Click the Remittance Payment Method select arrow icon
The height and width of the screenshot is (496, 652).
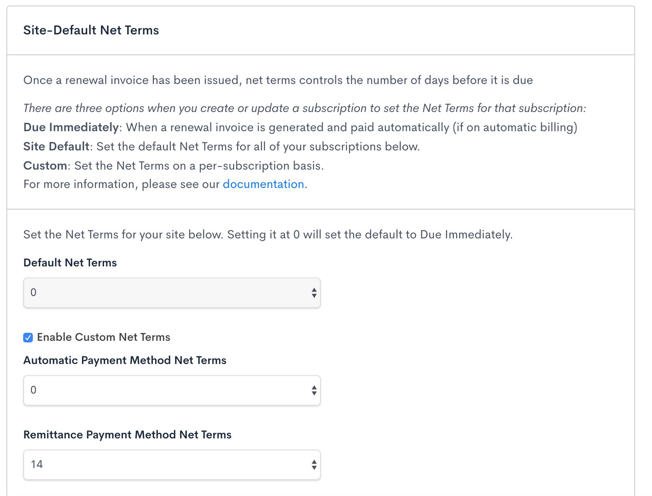coord(314,465)
